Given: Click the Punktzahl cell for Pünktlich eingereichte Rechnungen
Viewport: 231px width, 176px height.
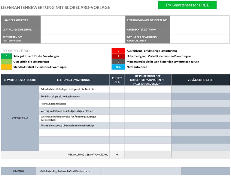Looking at the screenshot, I should tap(117, 96).
